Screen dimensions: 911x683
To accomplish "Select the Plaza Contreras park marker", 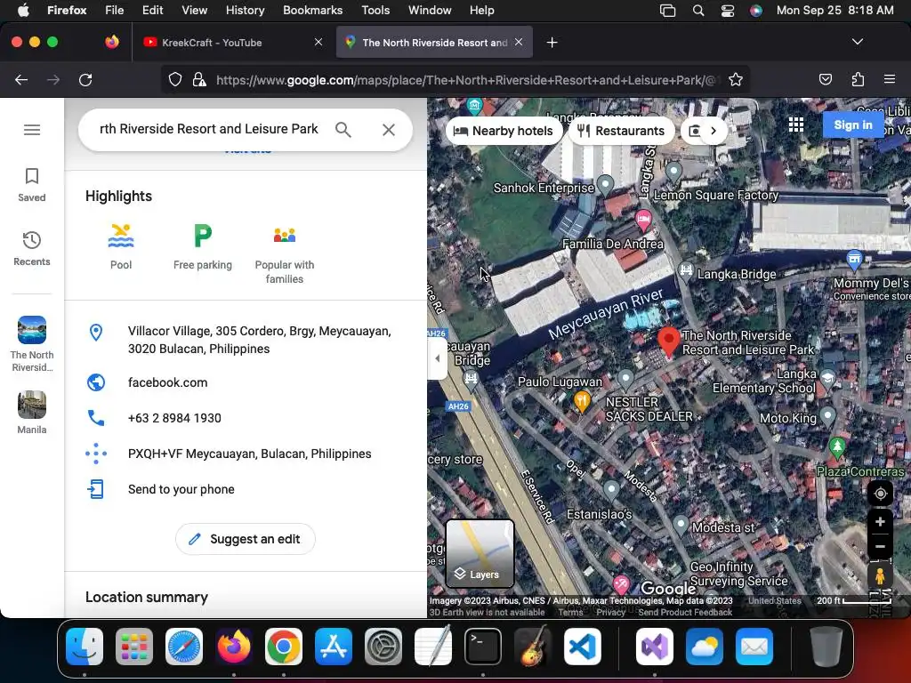I will coord(836,447).
